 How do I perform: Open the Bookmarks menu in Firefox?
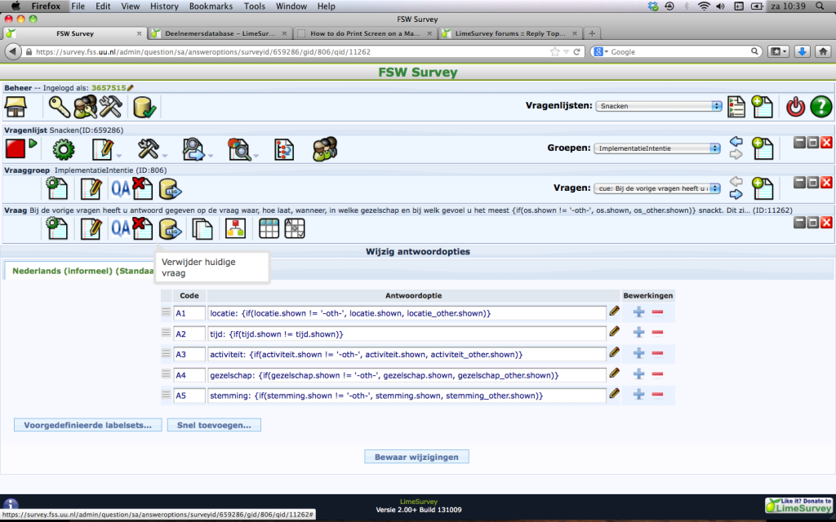[211, 7]
